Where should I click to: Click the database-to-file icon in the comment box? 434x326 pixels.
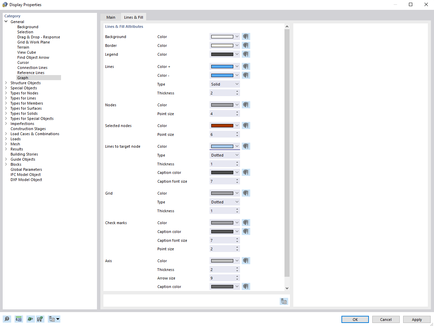point(284,301)
